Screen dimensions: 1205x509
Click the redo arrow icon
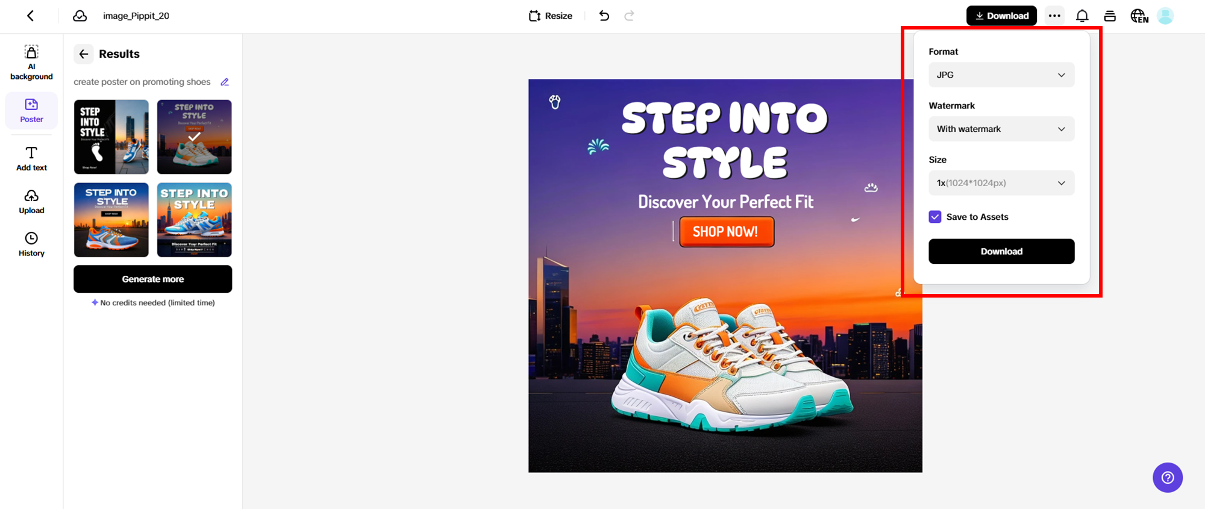(x=629, y=16)
